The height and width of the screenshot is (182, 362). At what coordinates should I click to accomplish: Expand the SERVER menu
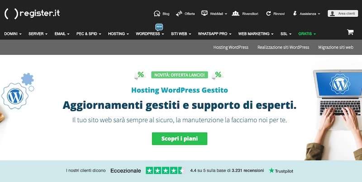tap(38, 34)
